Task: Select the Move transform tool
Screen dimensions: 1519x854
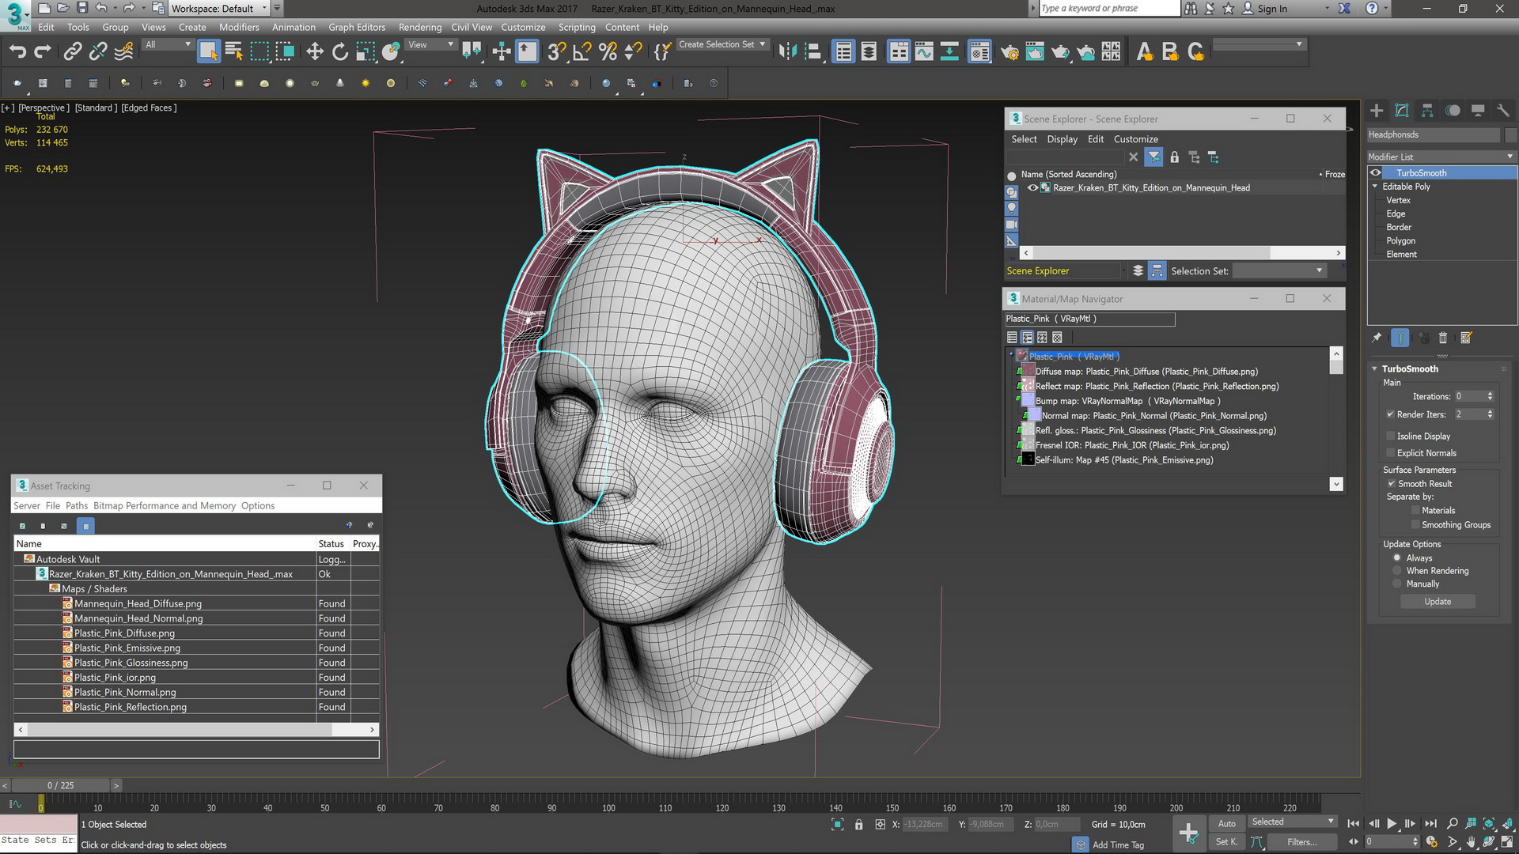Action: pyautogui.click(x=315, y=52)
